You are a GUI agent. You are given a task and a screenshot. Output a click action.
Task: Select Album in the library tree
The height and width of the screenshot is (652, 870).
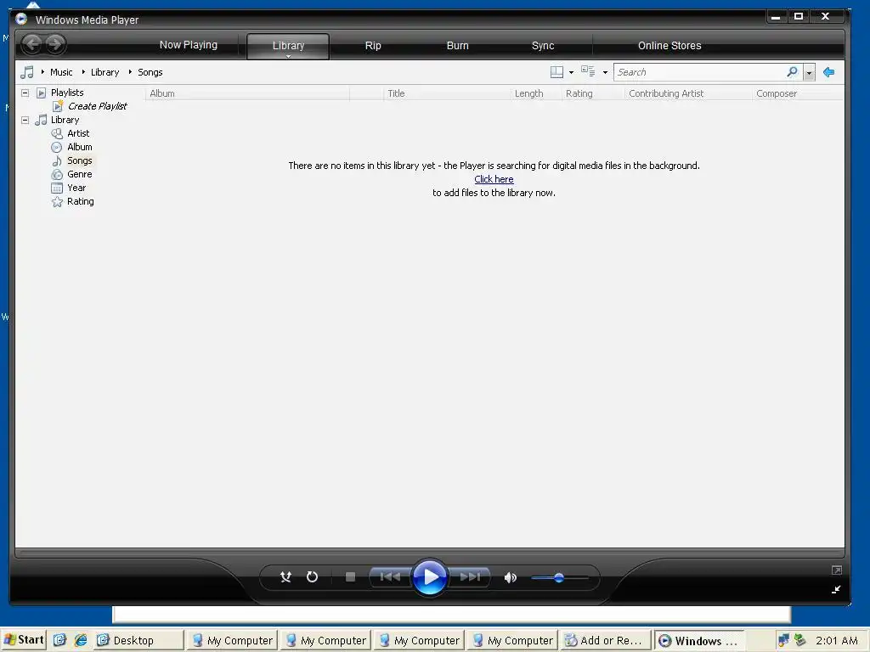point(79,147)
